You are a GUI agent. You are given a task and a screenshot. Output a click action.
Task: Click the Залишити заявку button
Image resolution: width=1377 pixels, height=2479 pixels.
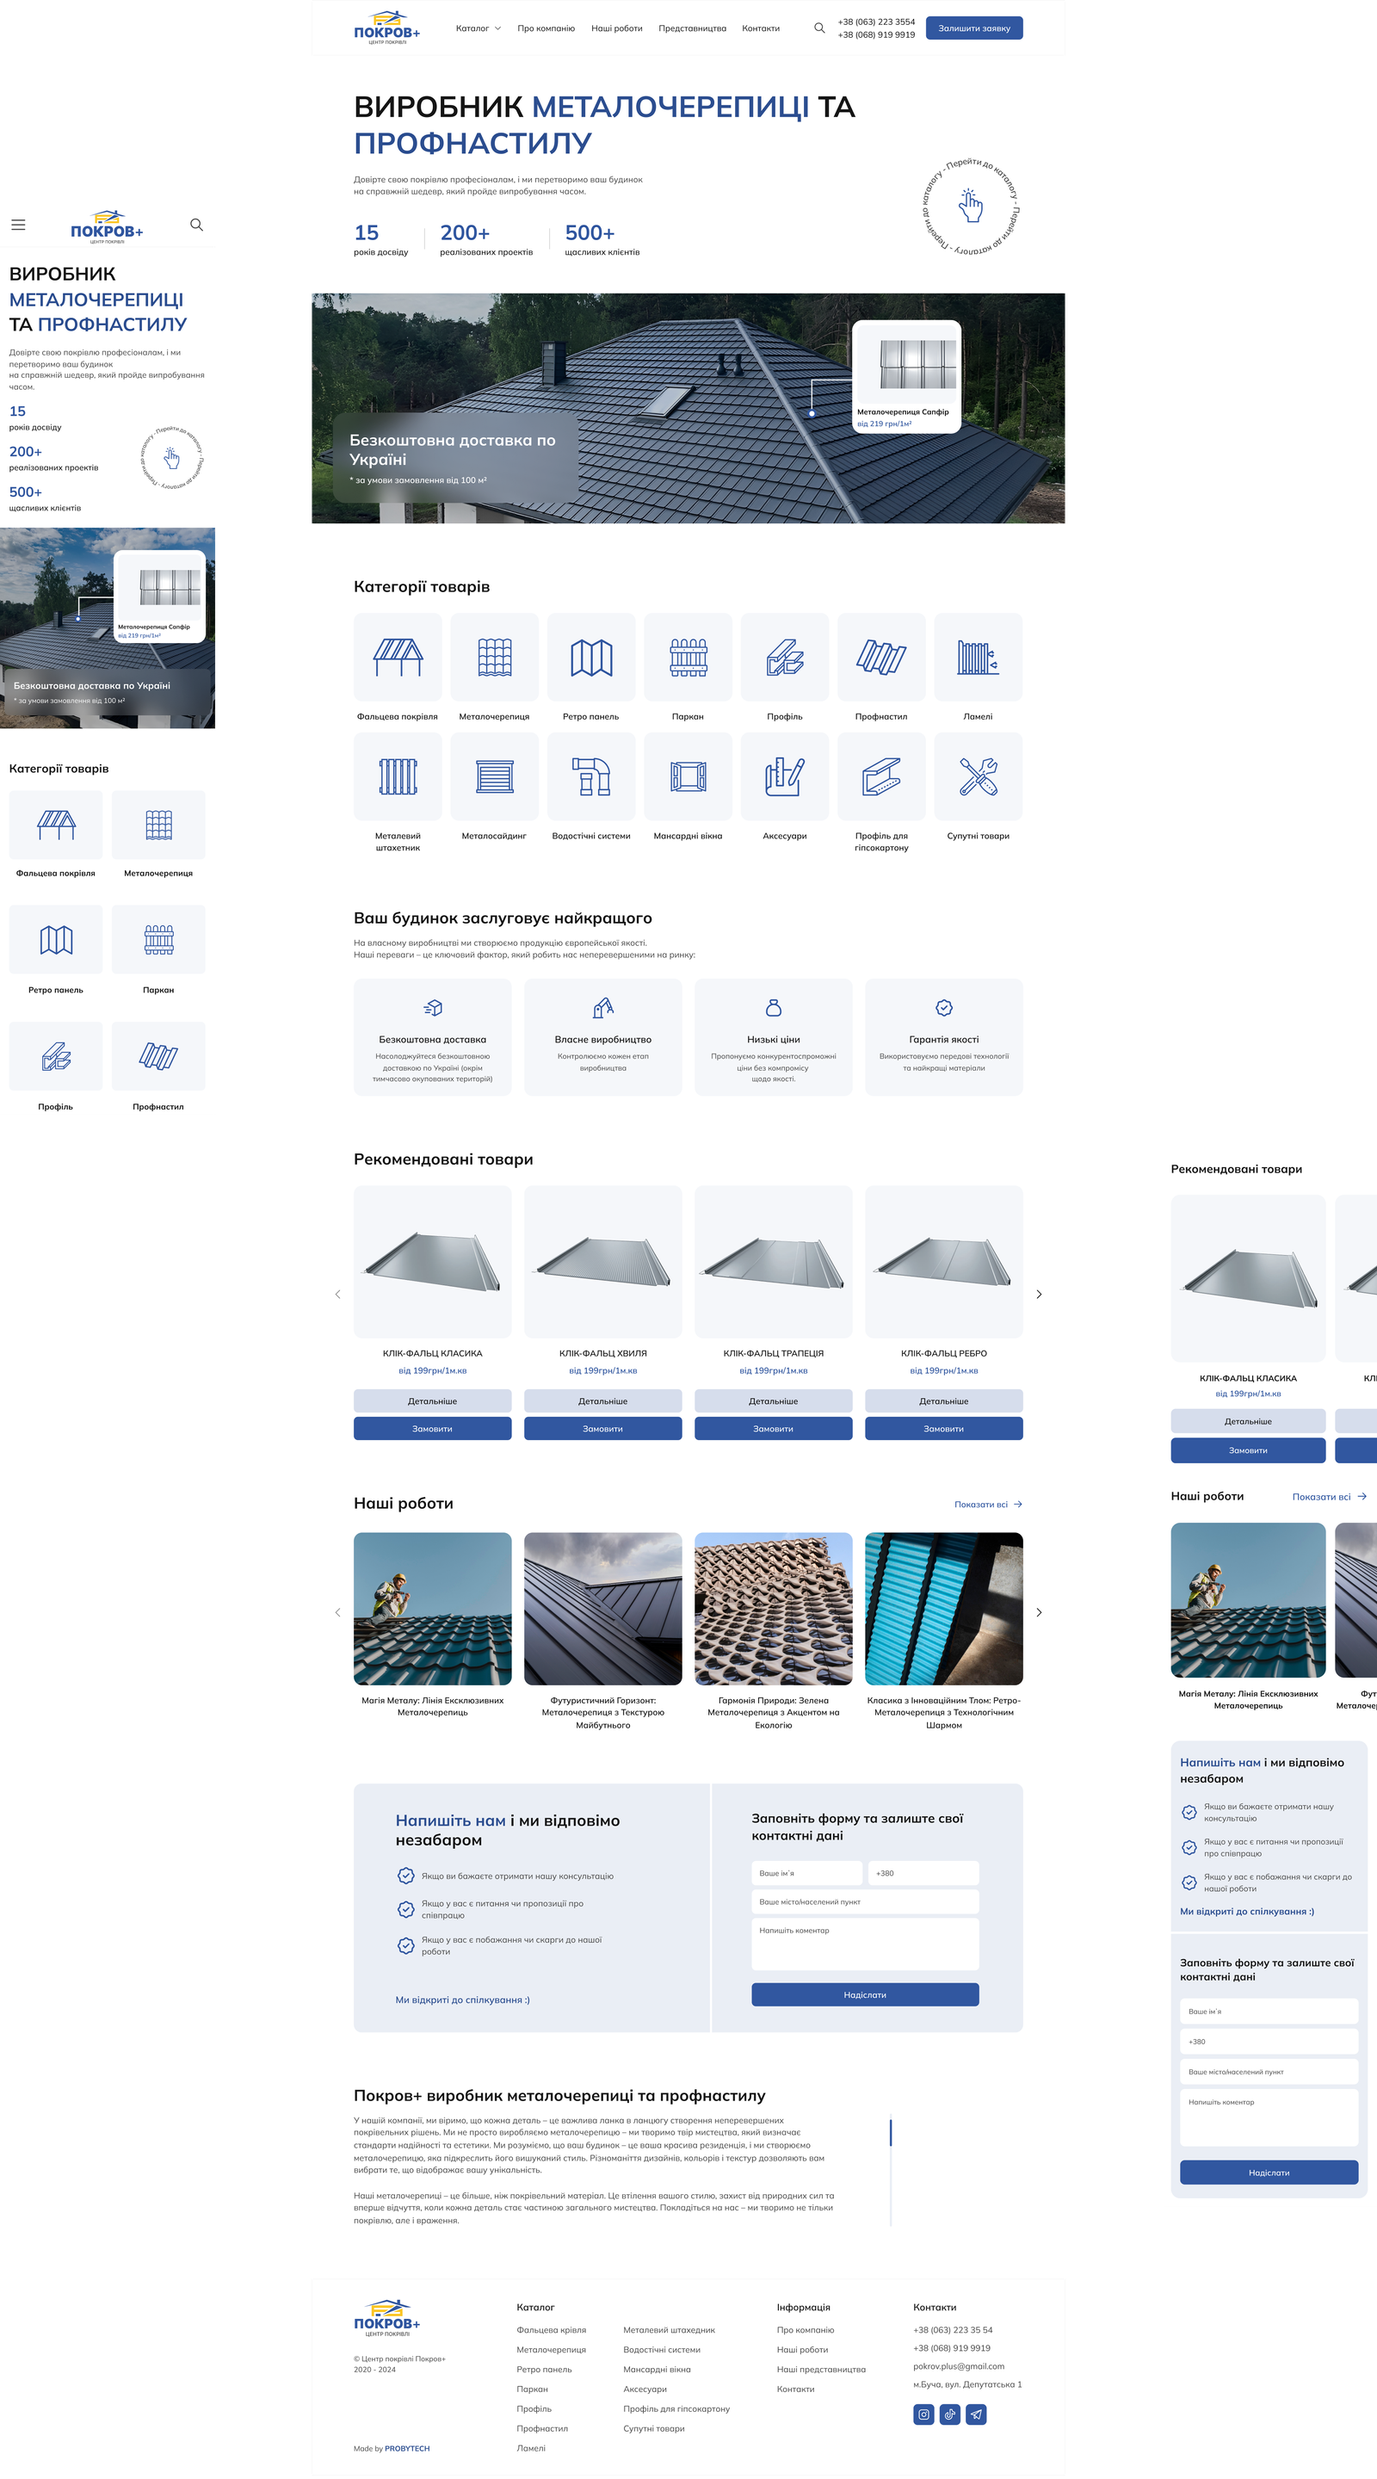coord(974,28)
